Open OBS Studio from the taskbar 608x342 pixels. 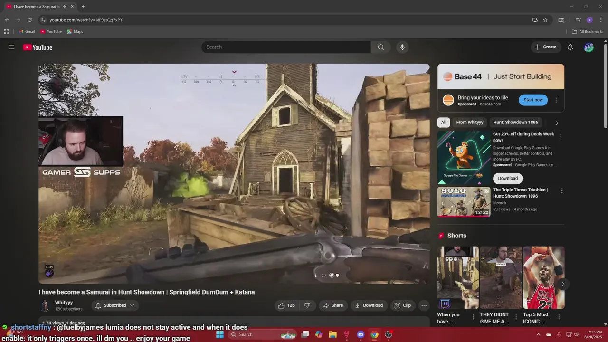pos(389,334)
